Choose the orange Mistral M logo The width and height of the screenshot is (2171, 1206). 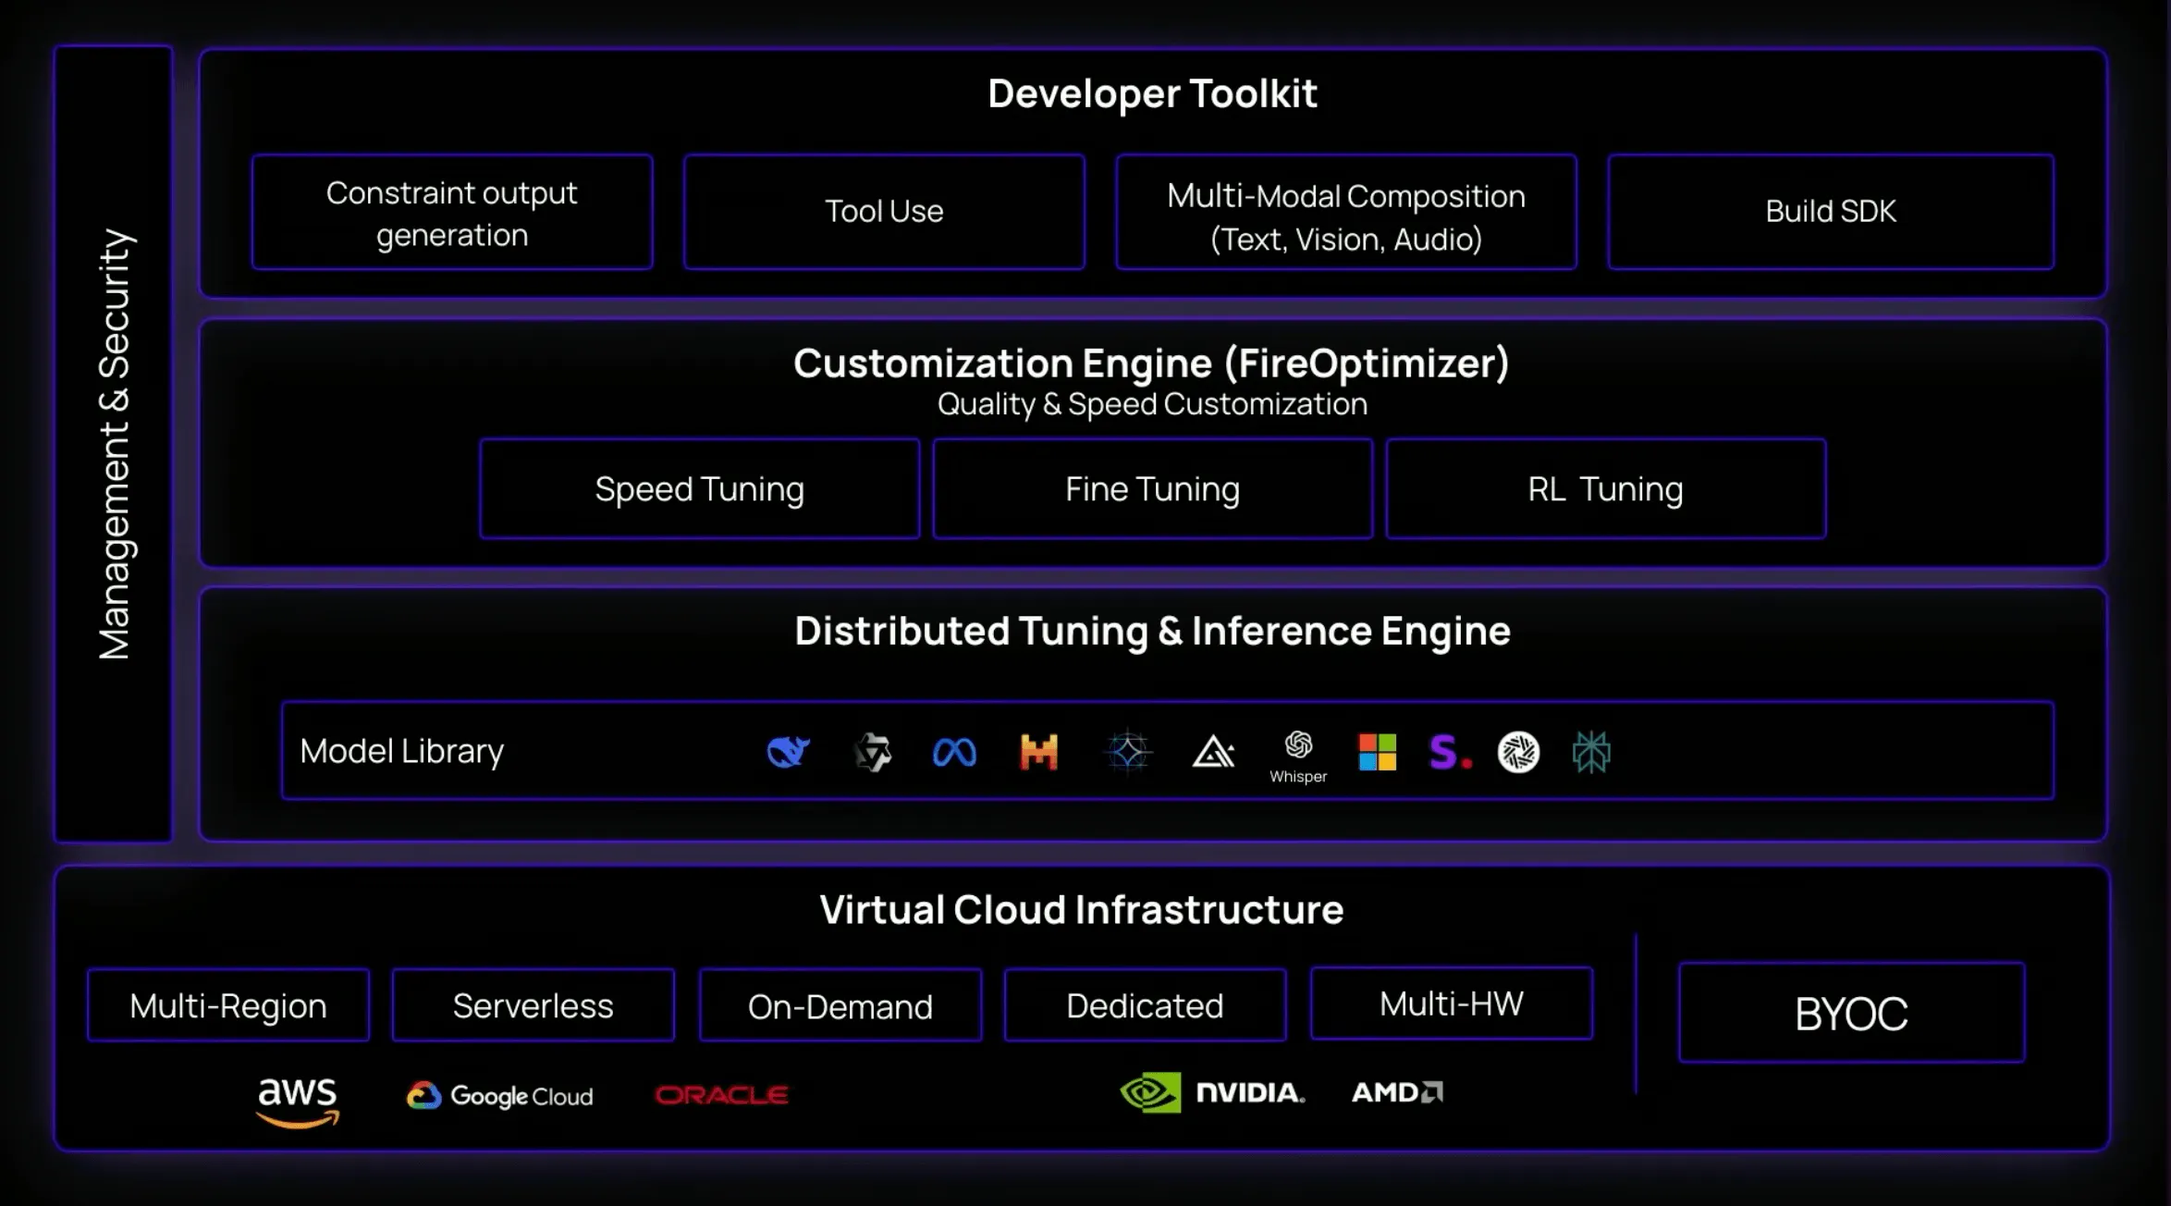click(1038, 752)
